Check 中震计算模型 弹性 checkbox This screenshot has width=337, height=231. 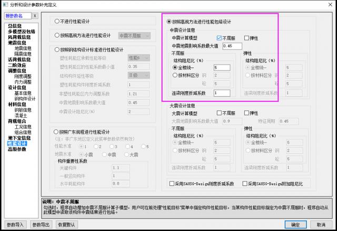pos(246,38)
